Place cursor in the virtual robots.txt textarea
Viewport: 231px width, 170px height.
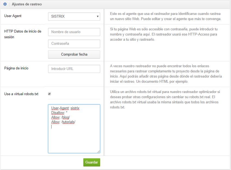click(x=74, y=138)
